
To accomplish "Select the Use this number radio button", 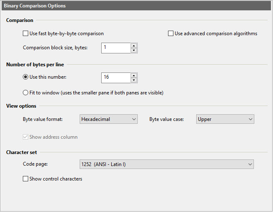I will (x=26, y=77).
